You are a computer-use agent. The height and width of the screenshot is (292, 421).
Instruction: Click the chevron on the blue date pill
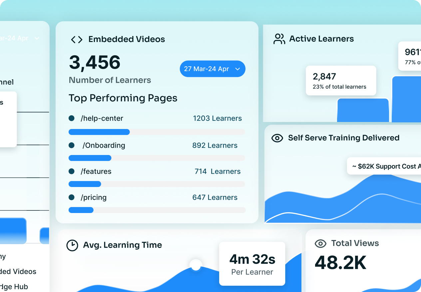point(237,69)
